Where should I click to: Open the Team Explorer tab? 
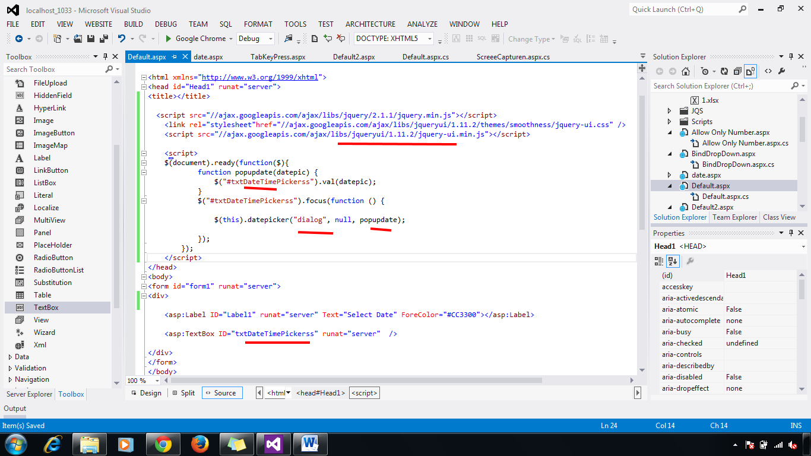coord(734,217)
